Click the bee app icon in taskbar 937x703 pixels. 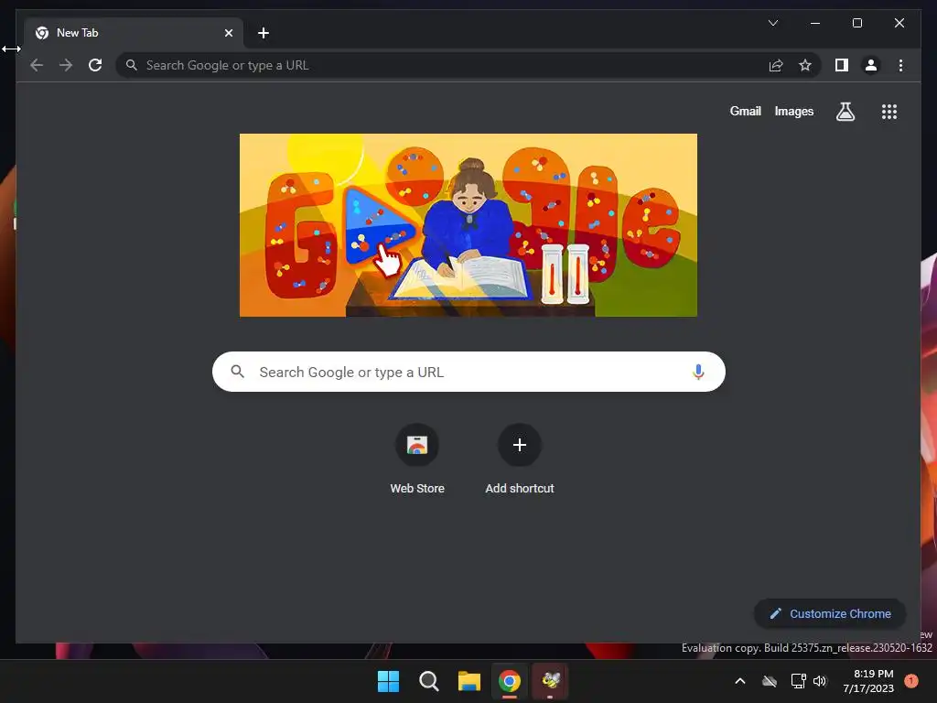(x=550, y=681)
